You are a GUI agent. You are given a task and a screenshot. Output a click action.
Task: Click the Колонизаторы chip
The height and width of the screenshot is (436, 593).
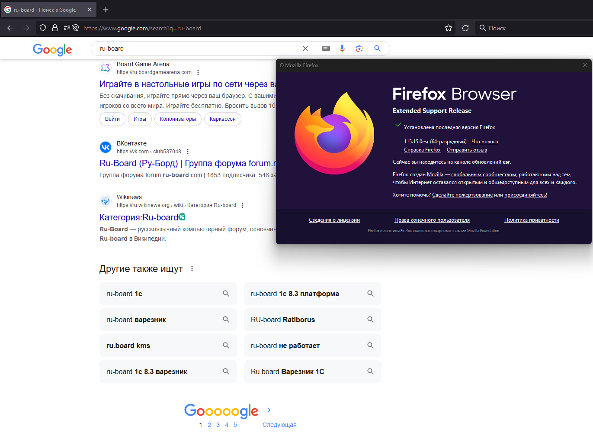[178, 119]
